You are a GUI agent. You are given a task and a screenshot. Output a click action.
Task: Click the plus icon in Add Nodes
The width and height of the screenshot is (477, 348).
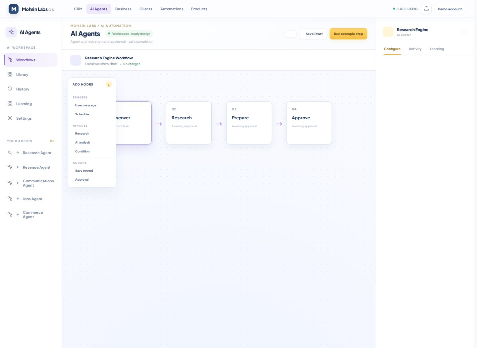109,85
